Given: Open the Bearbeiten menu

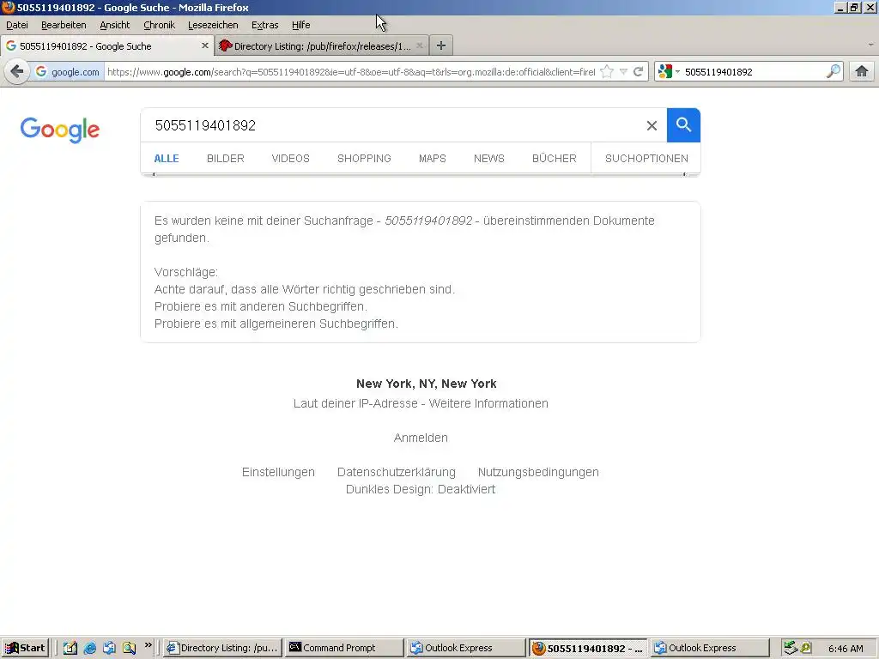Looking at the screenshot, I should [64, 25].
